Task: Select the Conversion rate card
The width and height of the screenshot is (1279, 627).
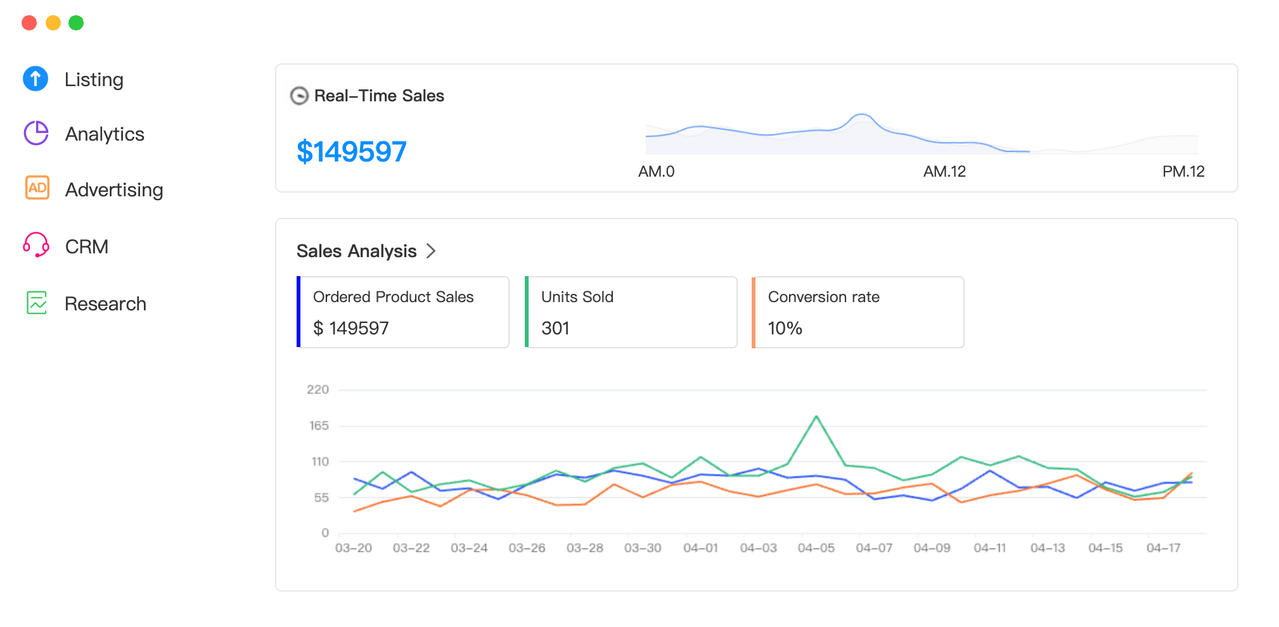Action: (x=857, y=312)
